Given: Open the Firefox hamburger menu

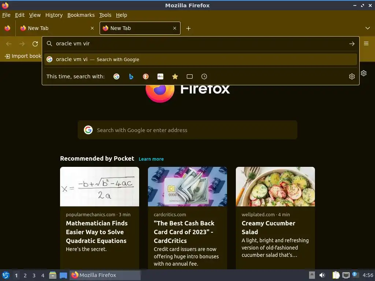Looking at the screenshot, I should [x=366, y=44].
